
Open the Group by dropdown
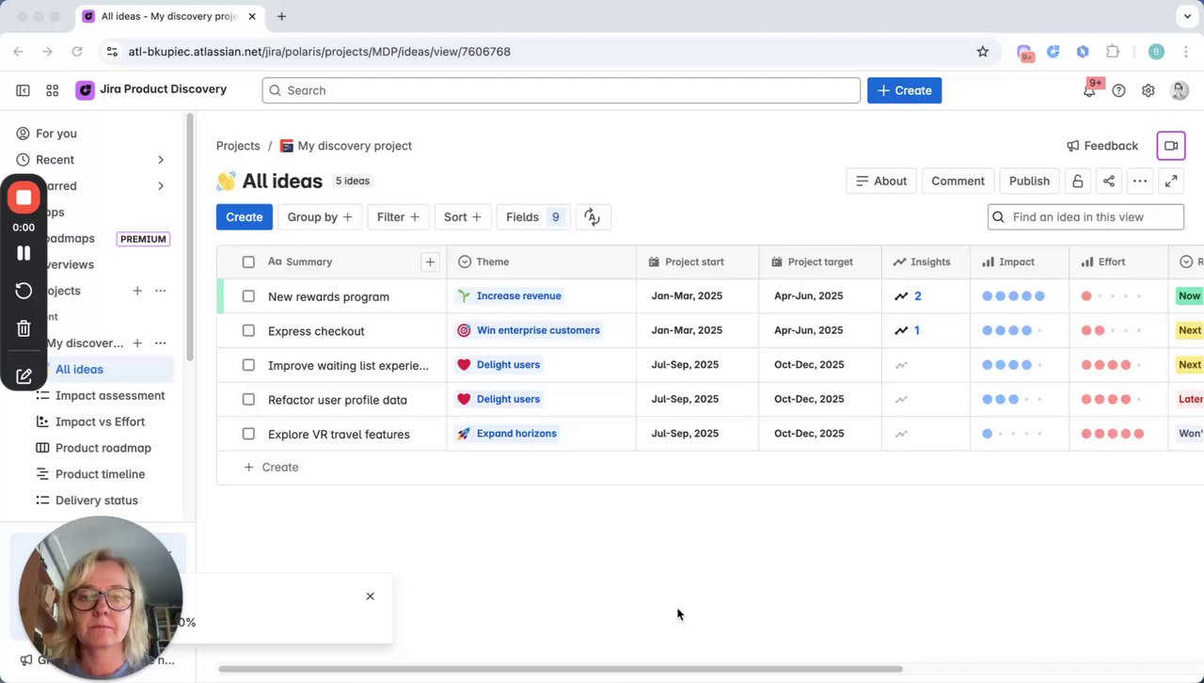click(320, 217)
